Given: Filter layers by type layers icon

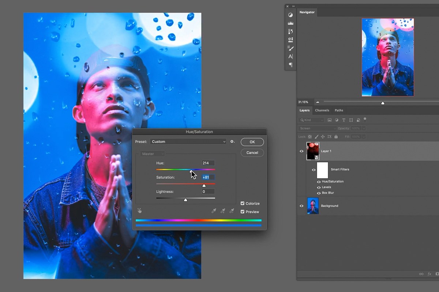Looking at the screenshot, I should [344, 120].
